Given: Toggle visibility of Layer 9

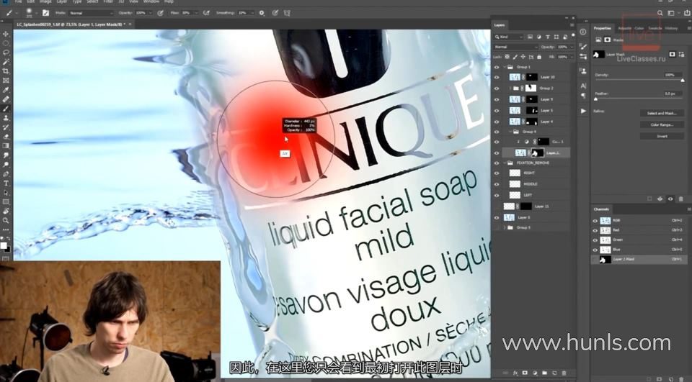Looking at the screenshot, I should tap(497, 99).
